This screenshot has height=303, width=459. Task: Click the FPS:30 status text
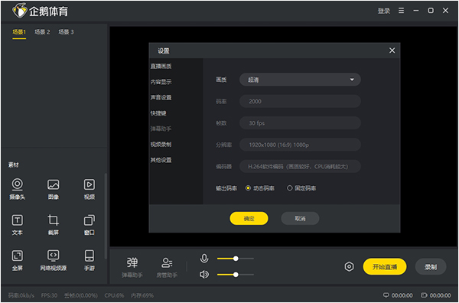click(49, 295)
